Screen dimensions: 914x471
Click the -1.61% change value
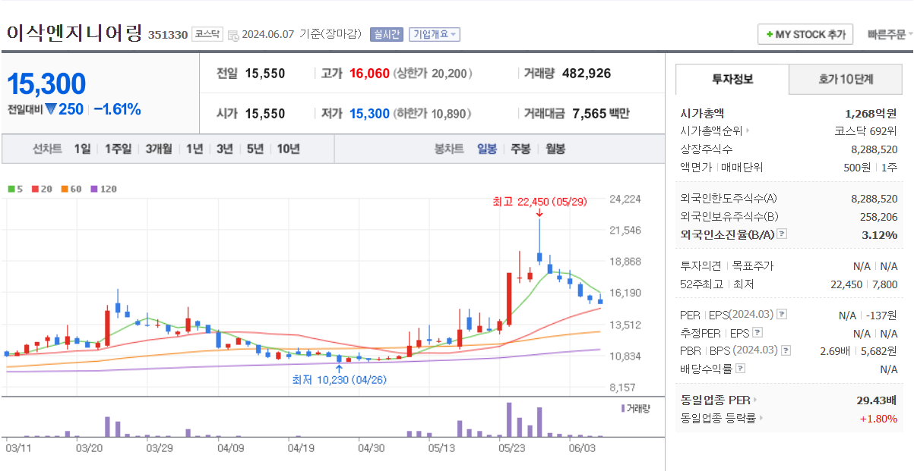point(117,109)
